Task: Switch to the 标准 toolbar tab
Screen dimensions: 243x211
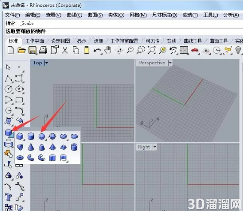Action: pos(13,41)
